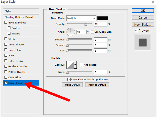This screenshot has height=117, width=157.
Task: Click the Size slider handle
Action: coord(68,51)
